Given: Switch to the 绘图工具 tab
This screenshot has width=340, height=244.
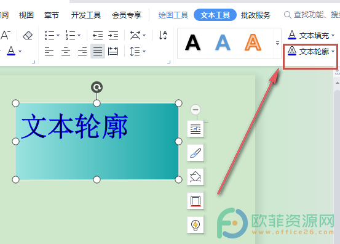Looking at the screenshot, I should 173,15.
